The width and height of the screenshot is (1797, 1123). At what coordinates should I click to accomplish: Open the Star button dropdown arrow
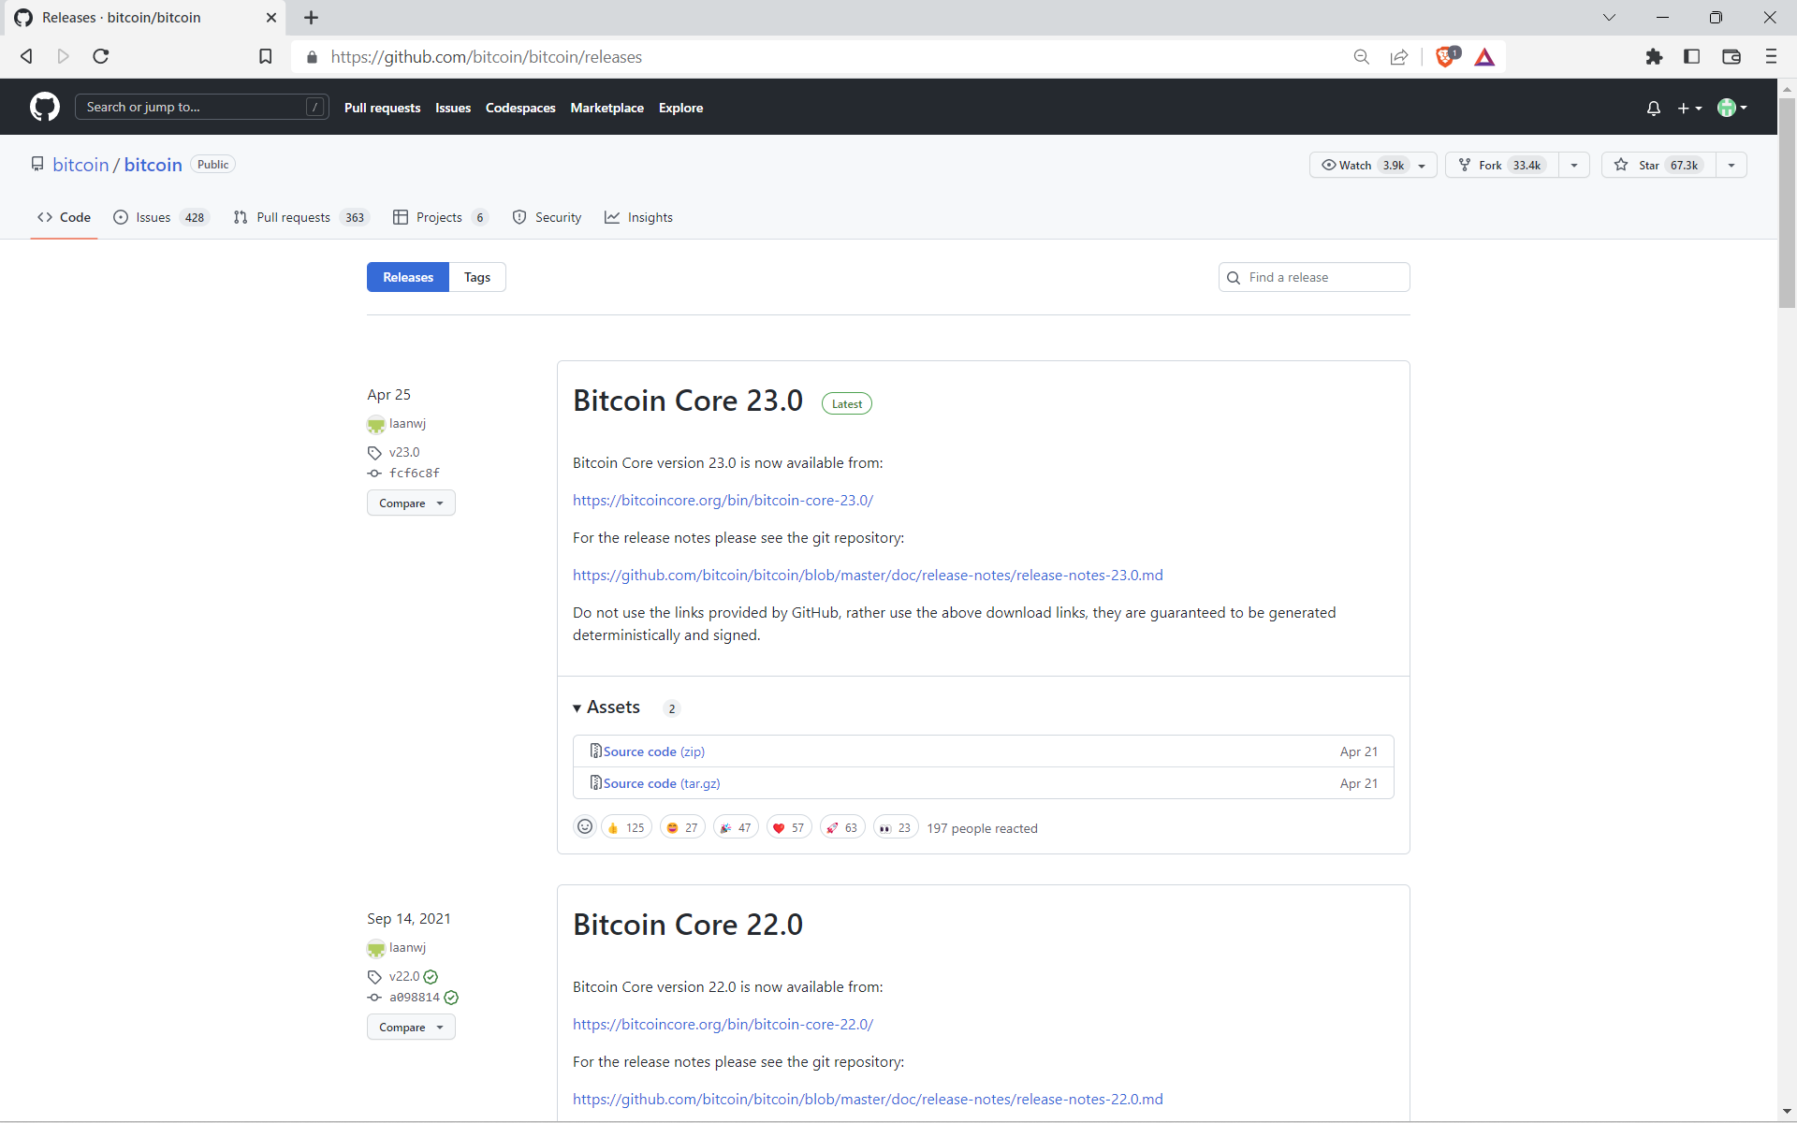[1731, 165]
